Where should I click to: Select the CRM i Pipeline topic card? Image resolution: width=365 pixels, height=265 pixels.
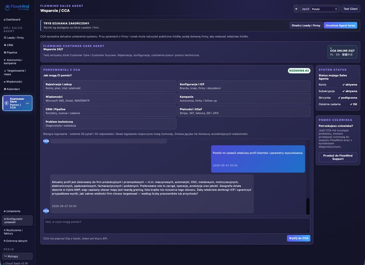[109, 111]
